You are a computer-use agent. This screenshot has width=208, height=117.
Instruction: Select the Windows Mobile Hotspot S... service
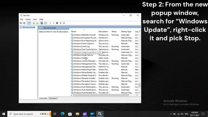pyautogui.click(x=85, y=75)
